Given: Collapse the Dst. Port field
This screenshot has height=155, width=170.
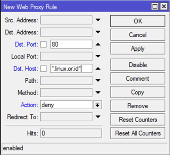Looking at the screenshot, I should pos(98,44).
